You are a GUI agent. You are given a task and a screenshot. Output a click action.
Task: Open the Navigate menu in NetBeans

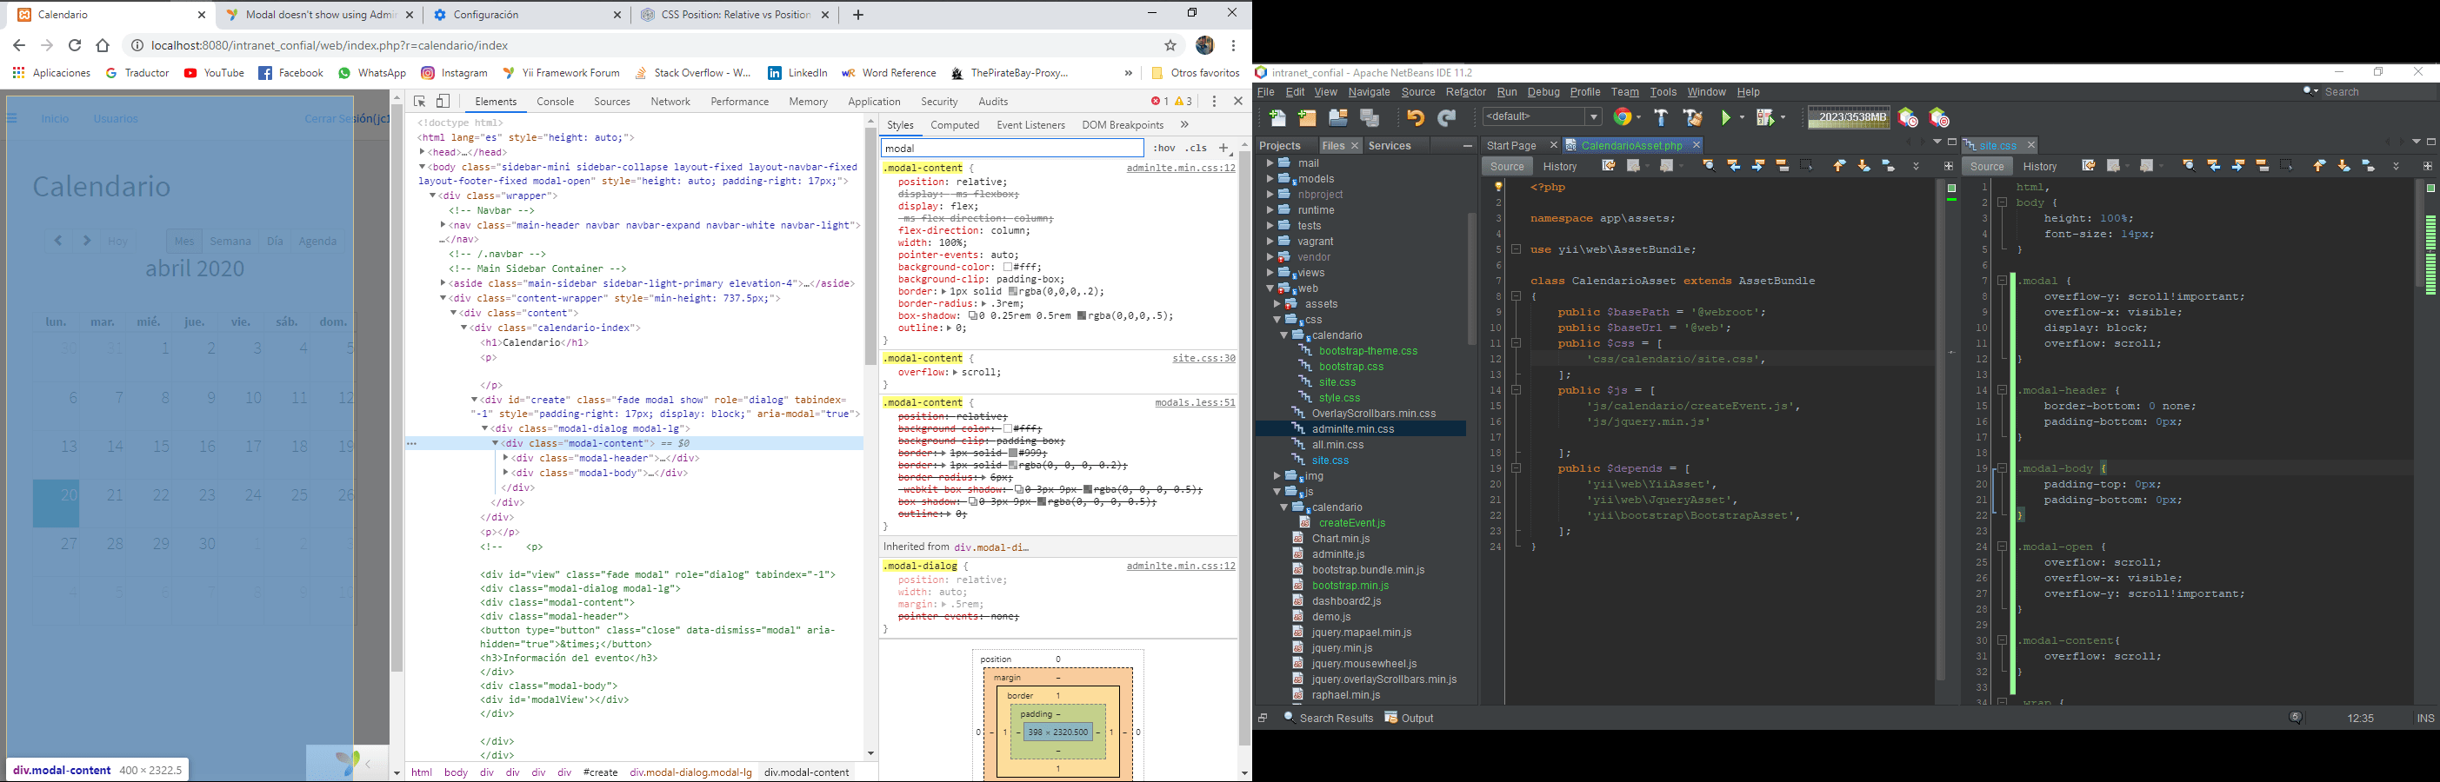click(x=1369, y=92)
